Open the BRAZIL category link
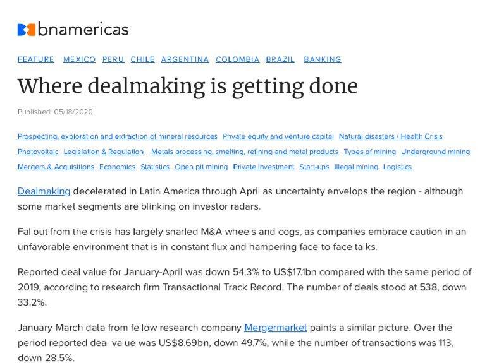This screenshot has width=487, height=363. pos(280,59)
